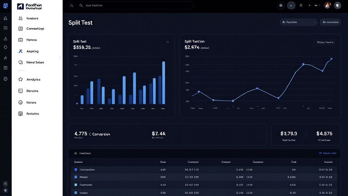The width and height of the screenshot is (348, 196).
Task: Click the pill button at the far right below the header
Action: pyautogui.click(x=330, y=22)
